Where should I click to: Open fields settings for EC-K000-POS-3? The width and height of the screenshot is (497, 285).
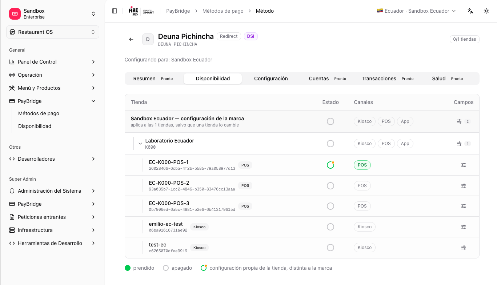(464, 206)
